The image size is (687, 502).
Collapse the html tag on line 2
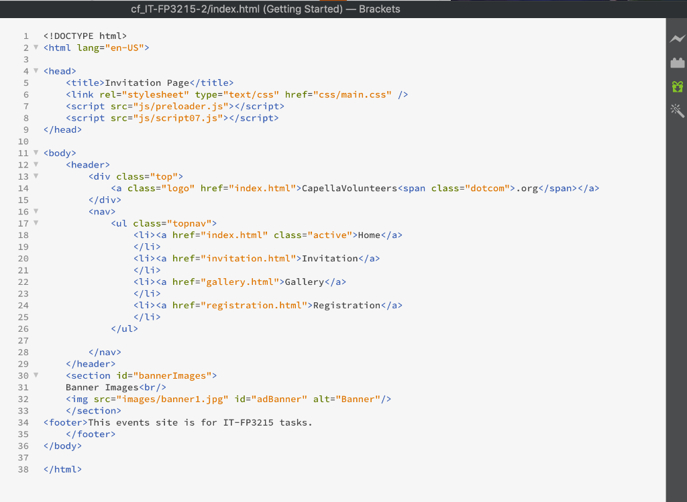tap(36, 48)
